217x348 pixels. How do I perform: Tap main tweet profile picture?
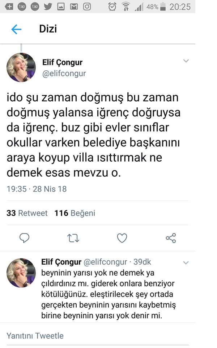coord(21,67)
